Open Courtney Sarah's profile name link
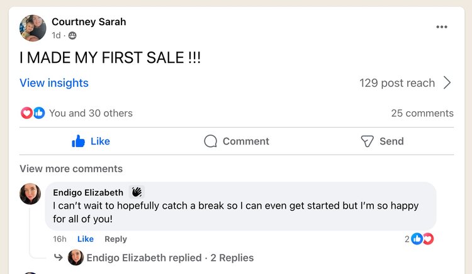 [89, 22]
